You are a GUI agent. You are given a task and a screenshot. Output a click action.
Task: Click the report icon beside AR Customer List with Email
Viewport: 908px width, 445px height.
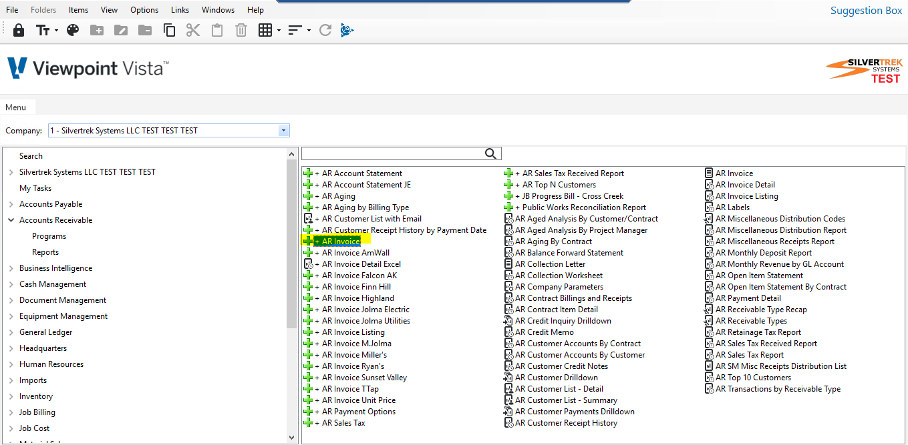(308, 219)
